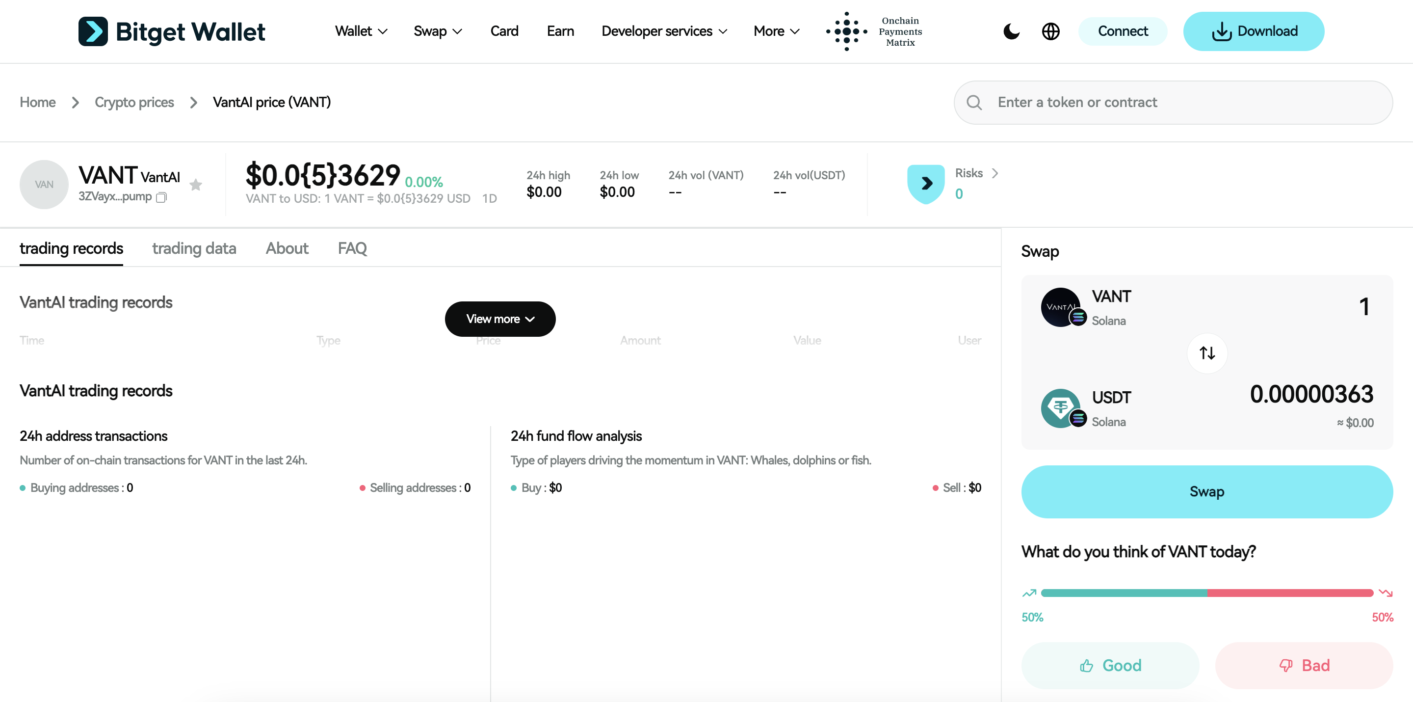Viewport: 1413px width, 702px height.
Task: Copy the VANT contract address
Action: (161, 196)
